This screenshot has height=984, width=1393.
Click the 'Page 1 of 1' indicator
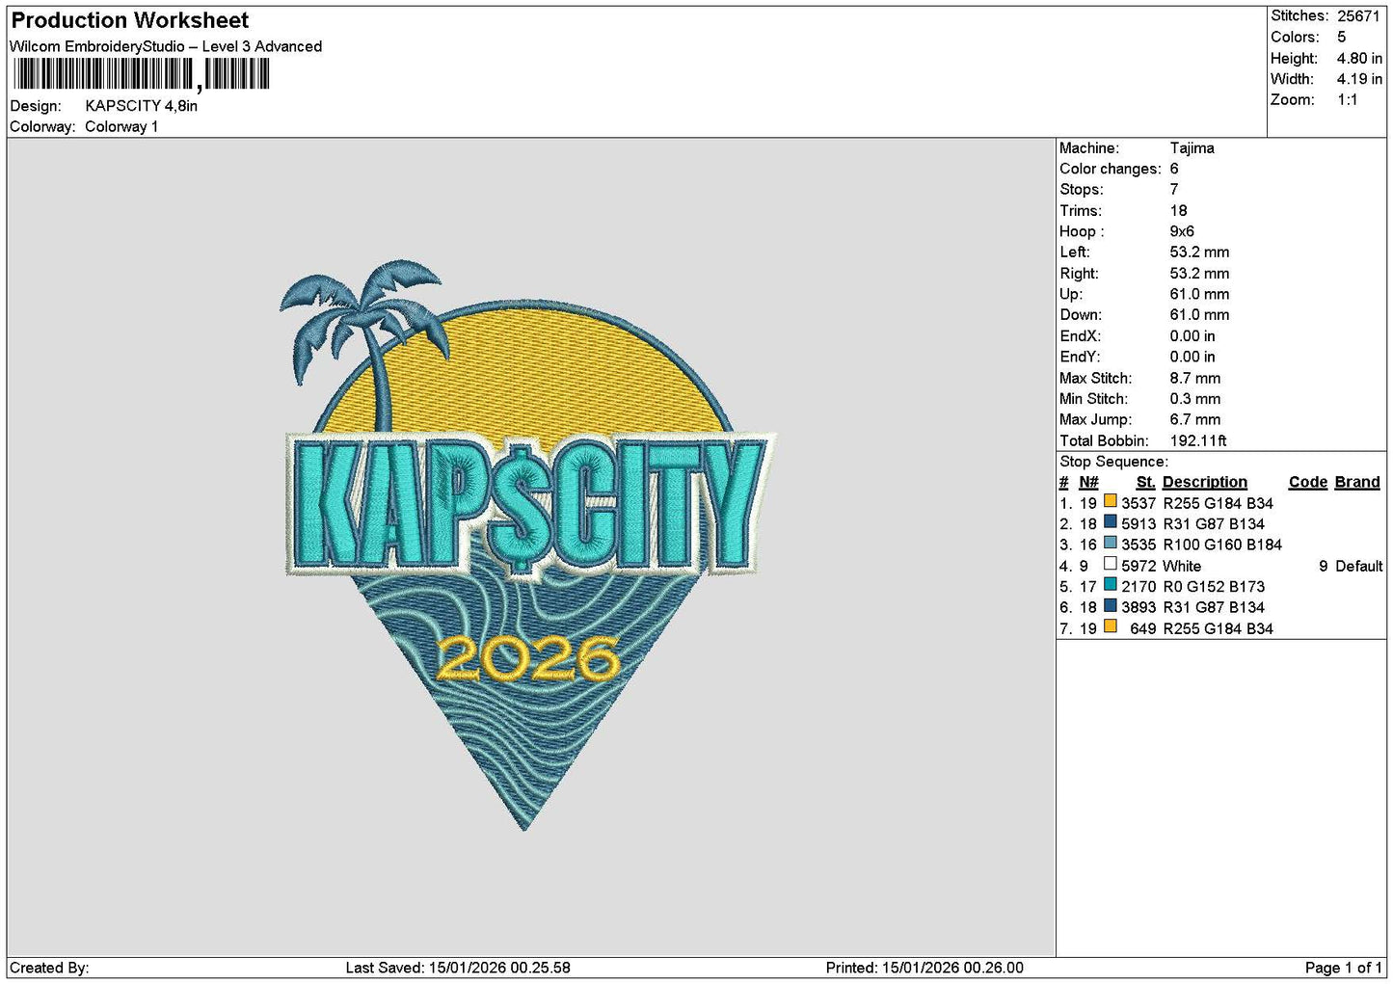(x=1344, y=968)
